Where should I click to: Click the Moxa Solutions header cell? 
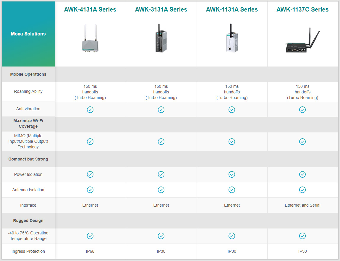pos(28,34)
